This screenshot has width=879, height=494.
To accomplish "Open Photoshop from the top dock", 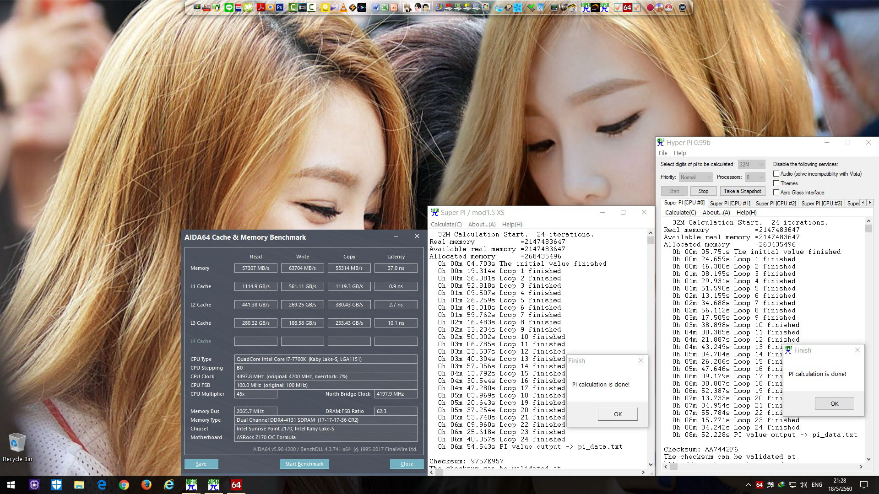I will (x=279, y=7).
